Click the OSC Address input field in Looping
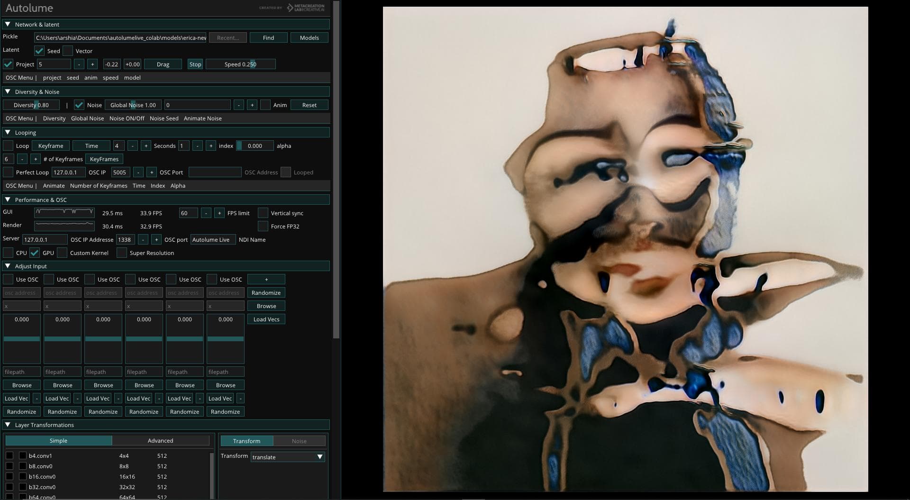910x500 pixels. (x=215, y=172)
